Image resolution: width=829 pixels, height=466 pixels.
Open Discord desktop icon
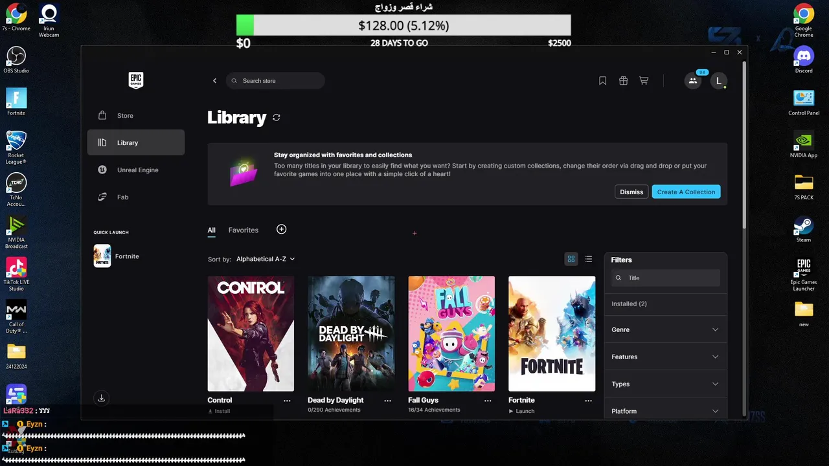click(804, 60)
